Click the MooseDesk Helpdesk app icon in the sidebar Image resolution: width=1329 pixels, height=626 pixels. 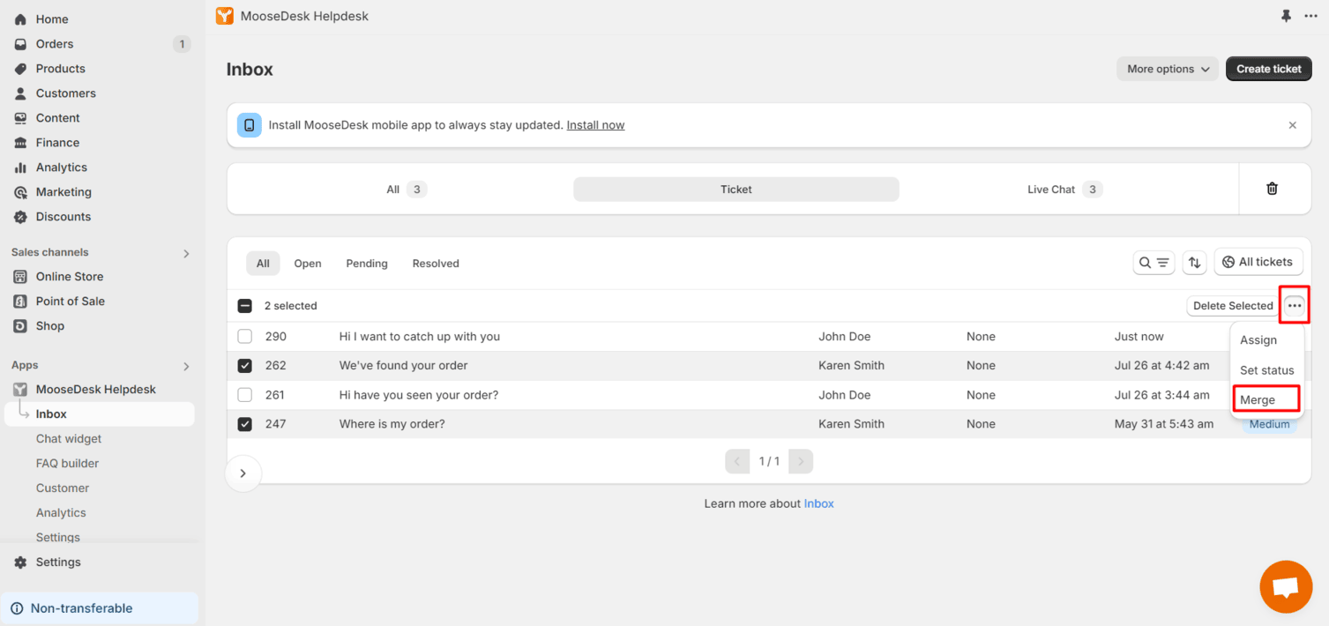[20, 390]
